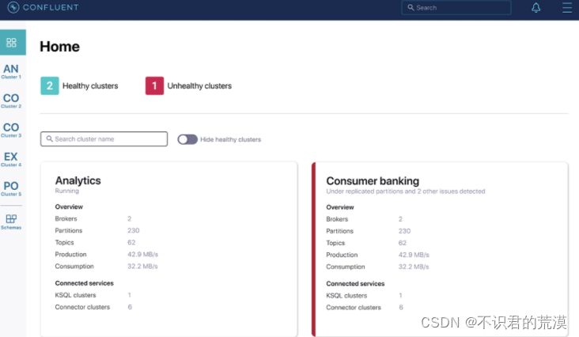Click KSQL clusters row in Consumer banking

click(364, 296)
